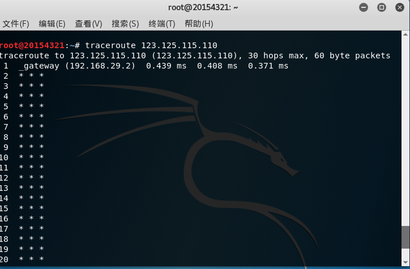
Task: Click the asterisks on hop 2 row
Action: 31,75
